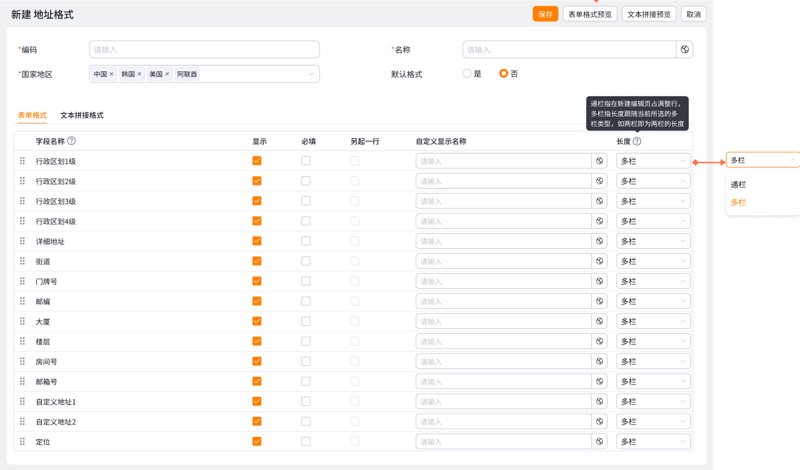
Task: Click globe icon next to 名称 field
Action: pyautogui.click(x=685, y=49)
